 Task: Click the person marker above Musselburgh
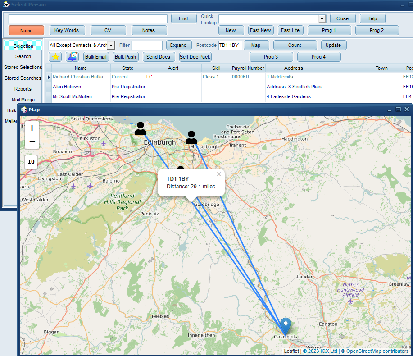191,137
